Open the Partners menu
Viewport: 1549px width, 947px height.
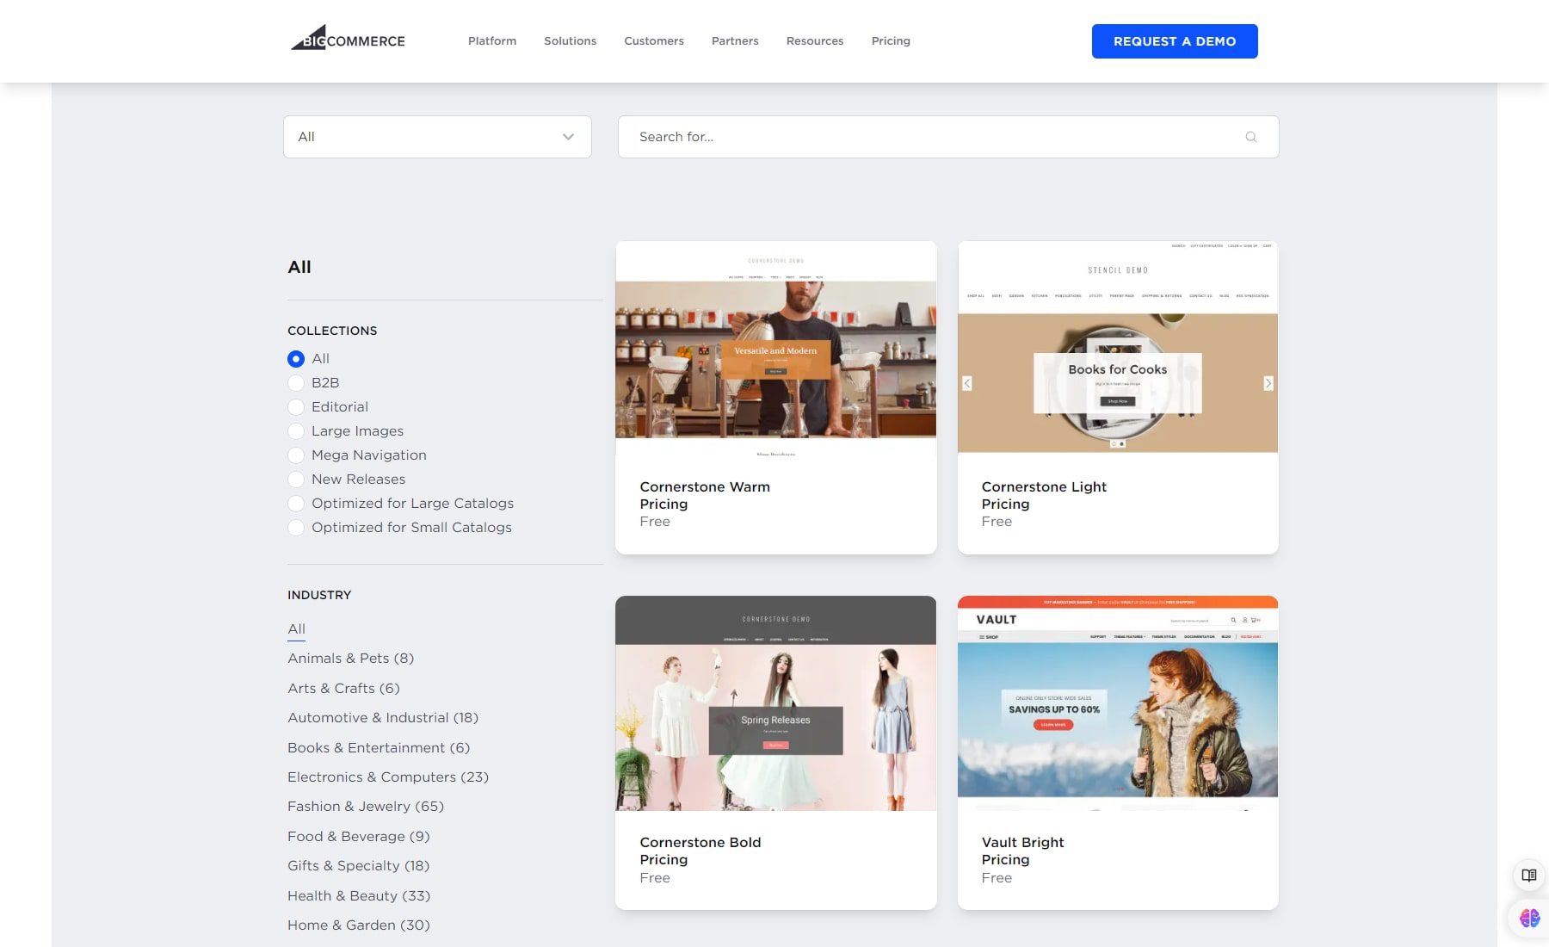(x=734, y=40)
